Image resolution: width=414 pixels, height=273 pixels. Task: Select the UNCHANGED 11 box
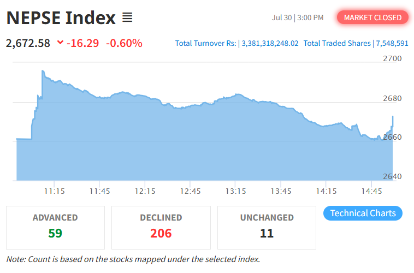[x=267, y=228]
